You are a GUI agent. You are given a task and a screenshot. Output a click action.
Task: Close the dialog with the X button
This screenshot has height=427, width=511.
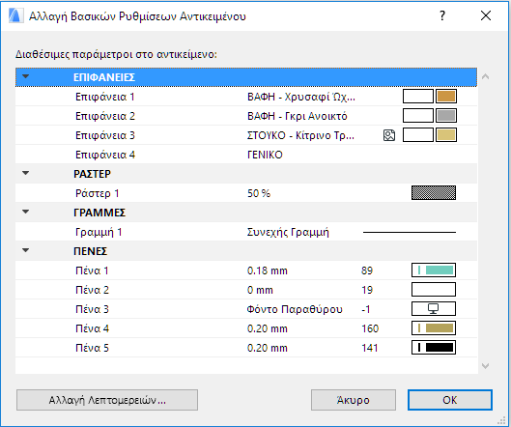tap(486, 15)
